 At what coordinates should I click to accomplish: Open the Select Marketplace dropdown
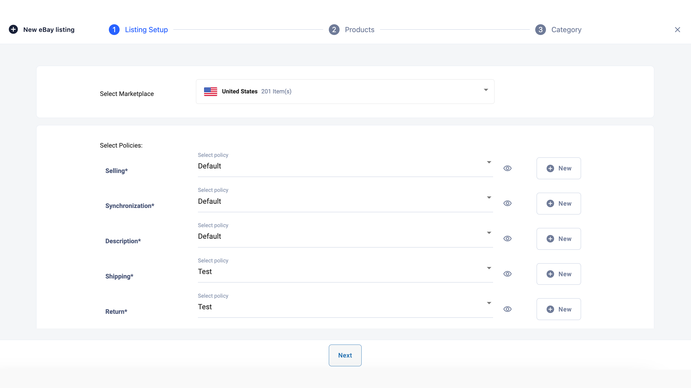(345, 91)
